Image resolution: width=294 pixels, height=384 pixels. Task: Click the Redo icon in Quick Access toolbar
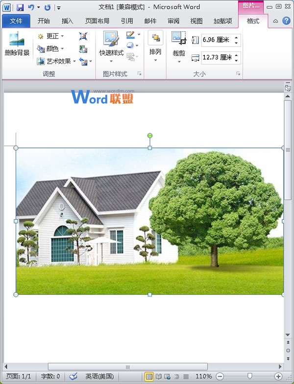tap(47, 8)
